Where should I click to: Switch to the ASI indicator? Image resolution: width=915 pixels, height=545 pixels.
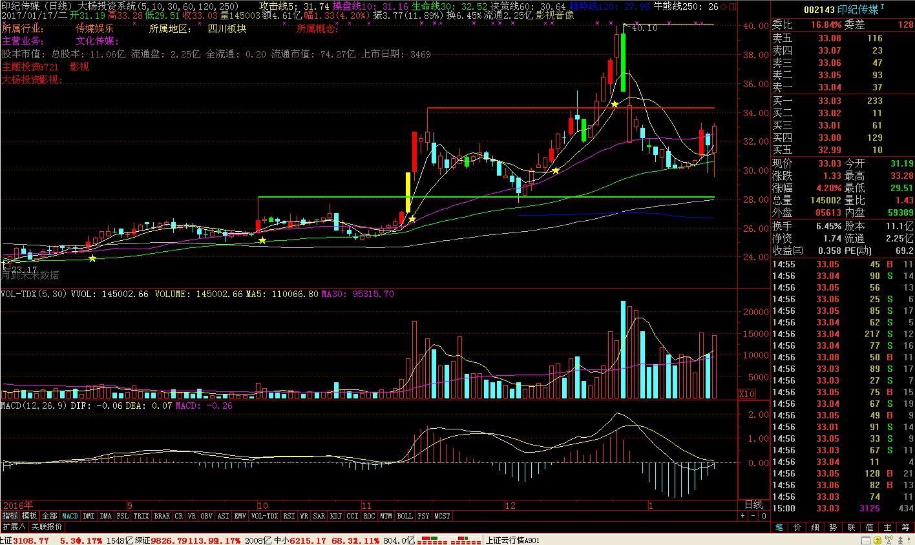223,516
